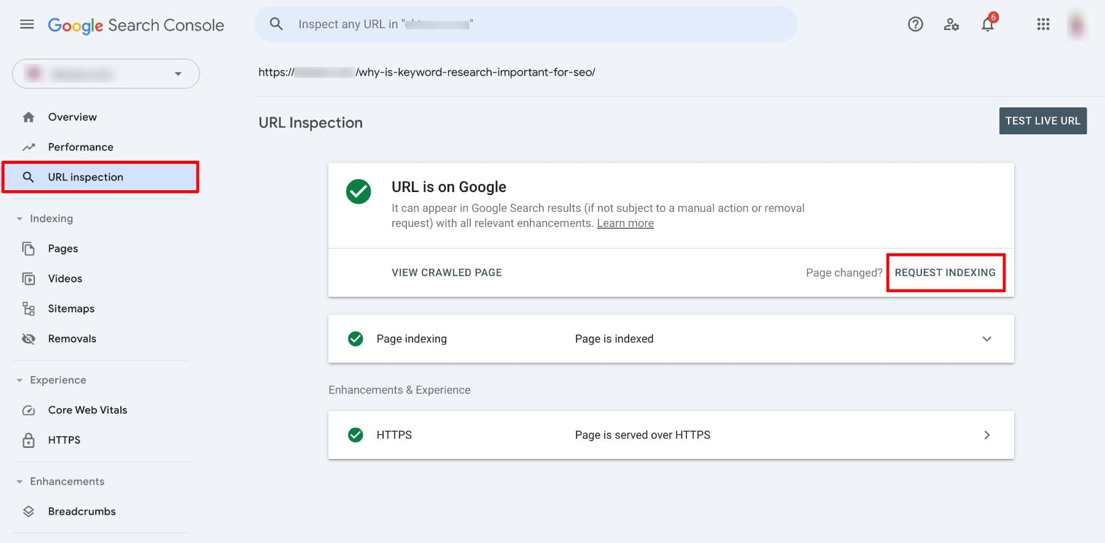Click the Videos icon in sidebar
Viewport: 1105px width, 543px height.
pos(28,279)
